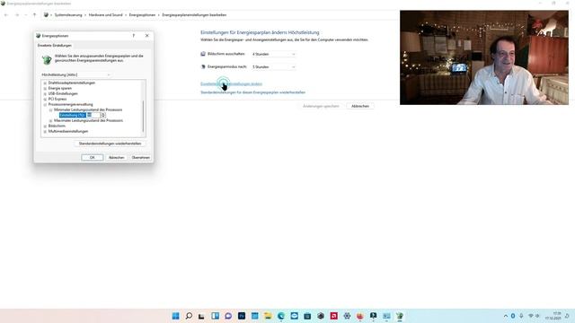Click the microphone tray icon
Viewport: 575px width, 323px height.
click(521, 316)
